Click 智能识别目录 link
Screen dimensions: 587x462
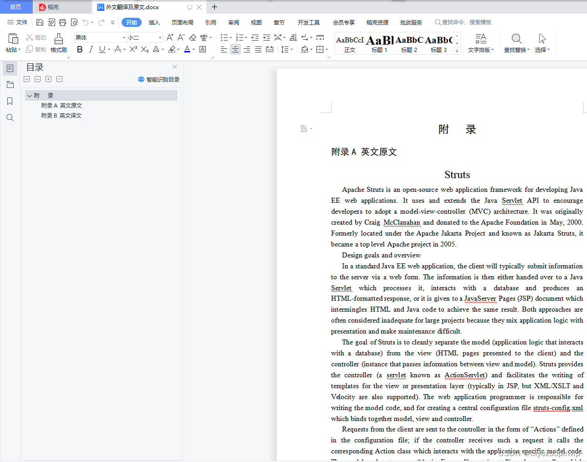click(158, 79)
